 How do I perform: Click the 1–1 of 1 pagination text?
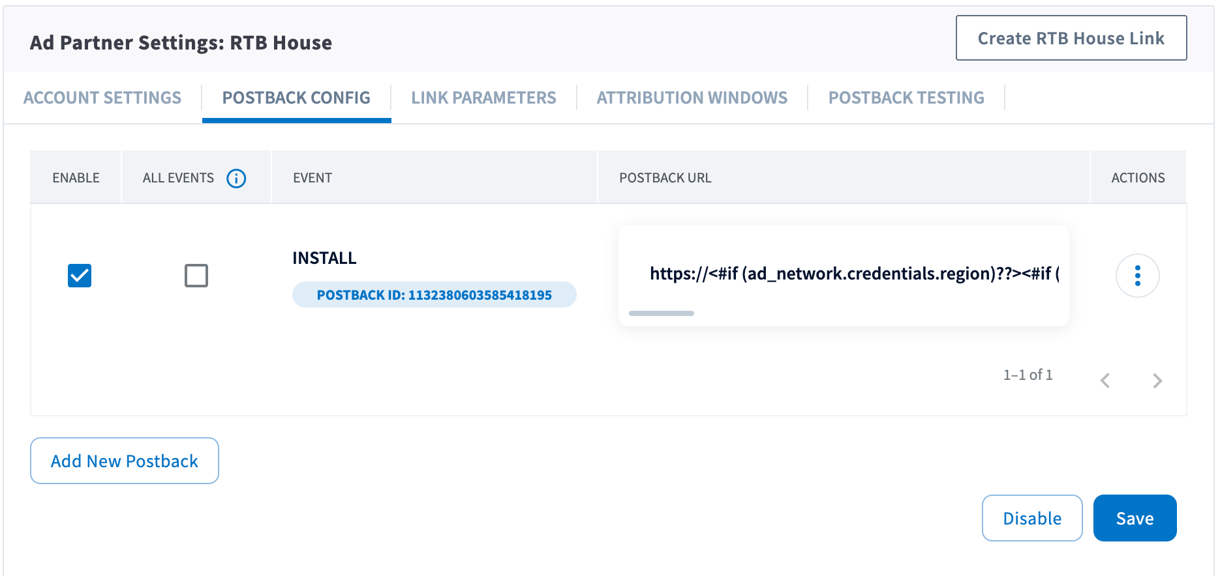(x=1028, y=375)
